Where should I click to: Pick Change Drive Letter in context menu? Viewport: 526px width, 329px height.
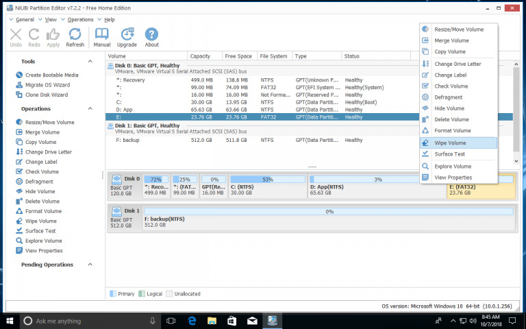click(458, 64)
